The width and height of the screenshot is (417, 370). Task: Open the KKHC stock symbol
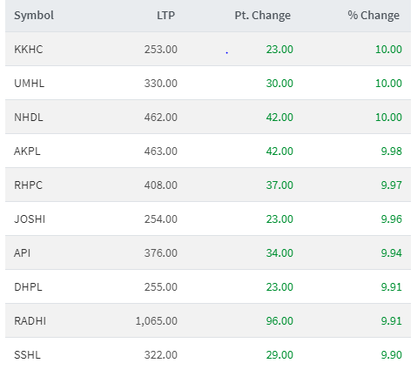coord(29,49)
